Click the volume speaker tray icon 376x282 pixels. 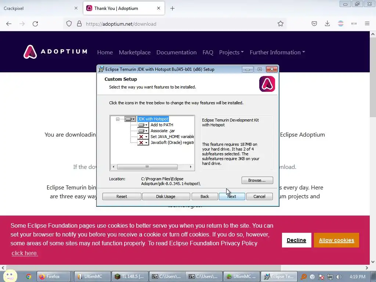coord(339,277)
